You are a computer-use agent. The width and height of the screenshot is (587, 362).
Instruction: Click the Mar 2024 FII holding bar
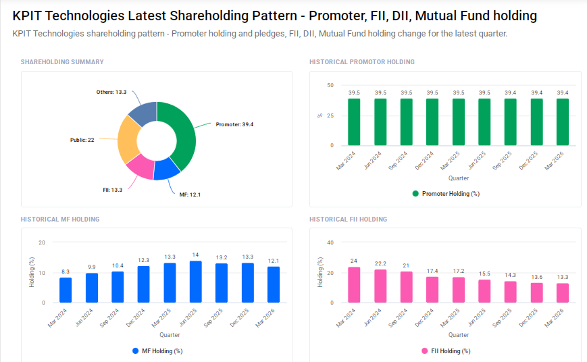(x=354, y=285)
